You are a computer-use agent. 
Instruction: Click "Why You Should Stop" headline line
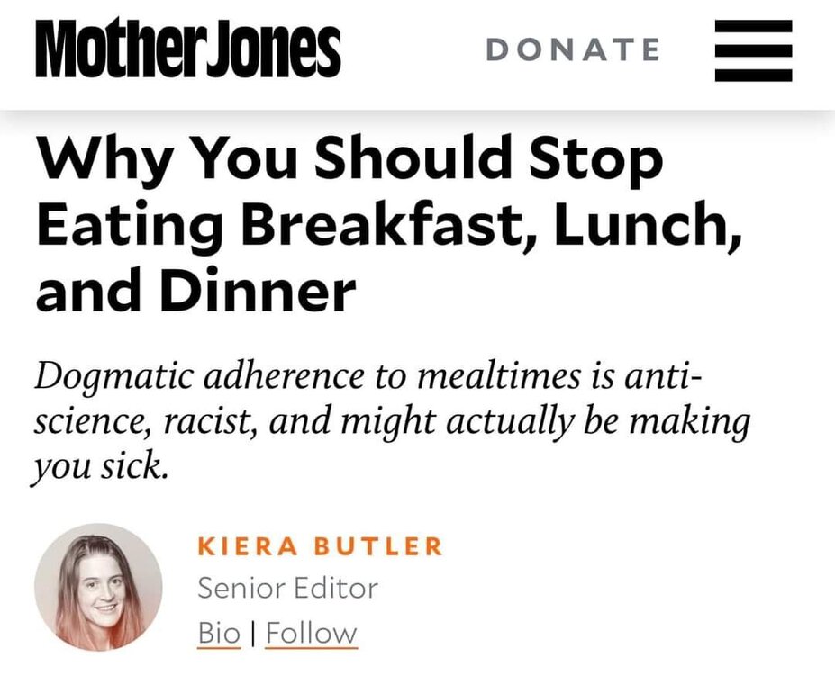[349, 159]
